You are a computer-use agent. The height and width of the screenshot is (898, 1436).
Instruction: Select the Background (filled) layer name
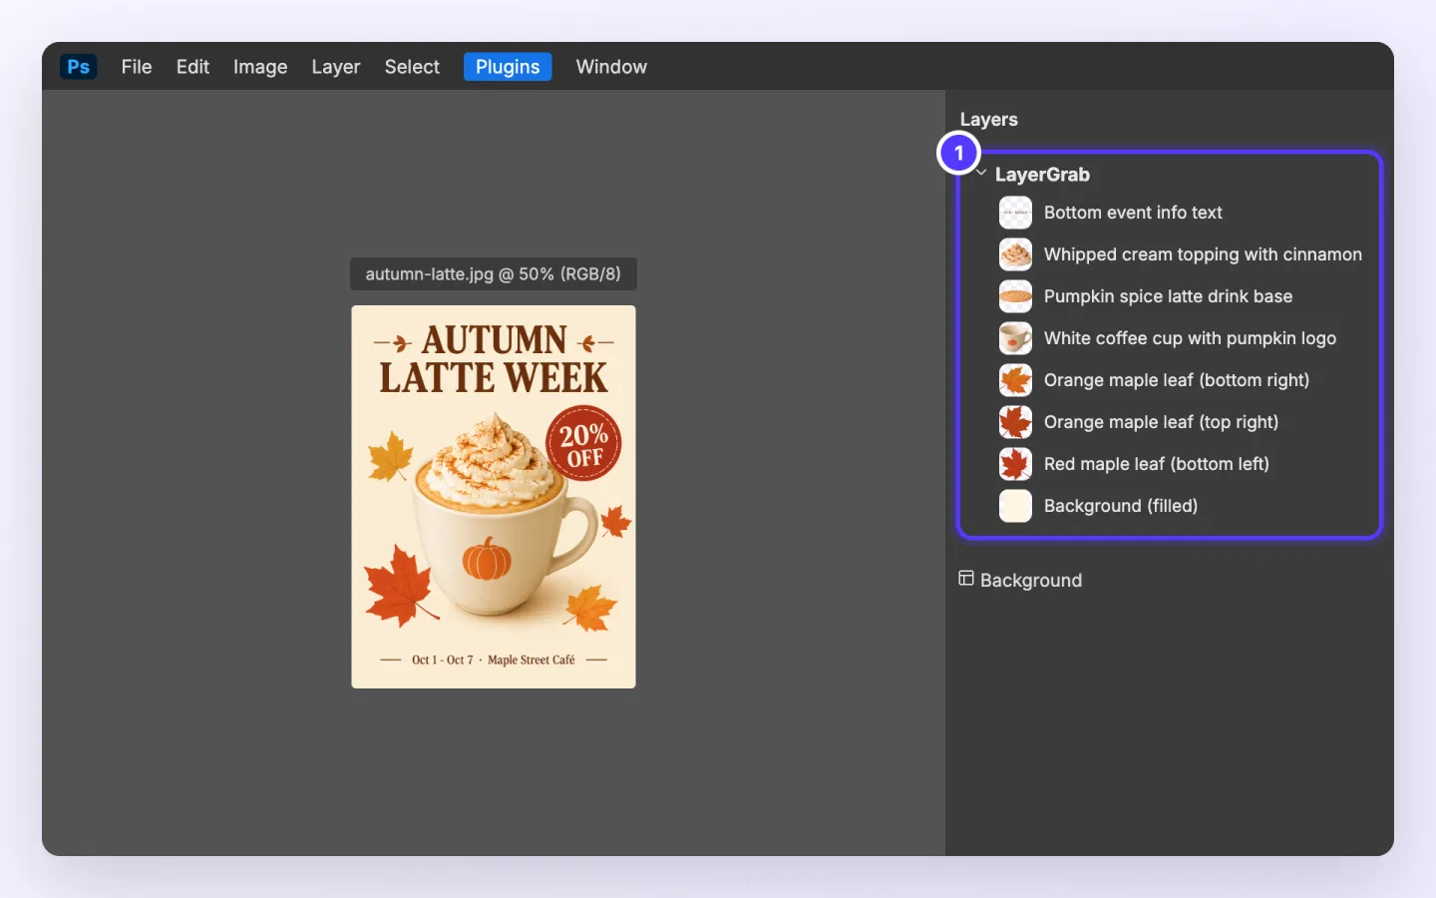click(1121, 506)
